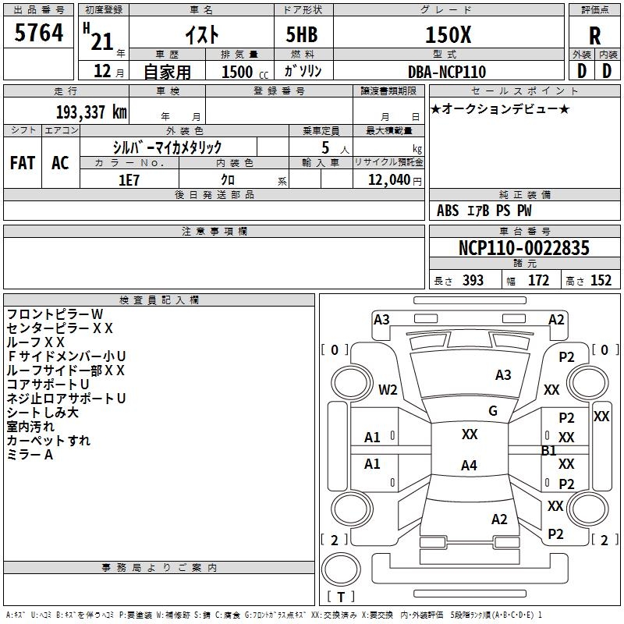Select the air conditioner value AC
624x624 pixels.
(x=60, y=163)
